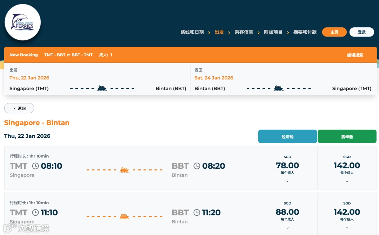Click the 08:20 arrival time
Screen dimensions: 379x235
(214, 166)
